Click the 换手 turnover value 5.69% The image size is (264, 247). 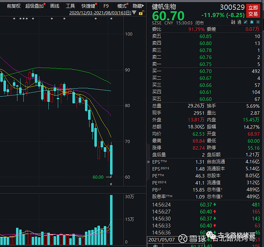coord(253,106)
